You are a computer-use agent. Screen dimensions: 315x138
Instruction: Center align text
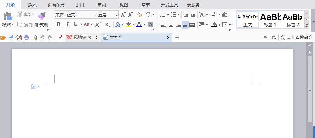pos(171,25)
